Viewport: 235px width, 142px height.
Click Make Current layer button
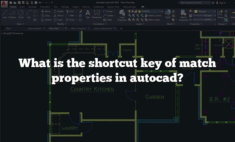(153, 15)
